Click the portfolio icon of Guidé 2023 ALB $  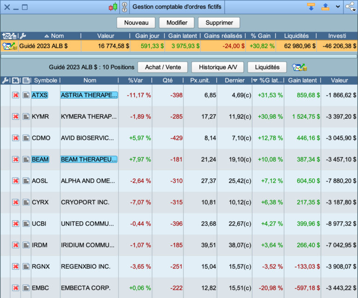[10, 46]
